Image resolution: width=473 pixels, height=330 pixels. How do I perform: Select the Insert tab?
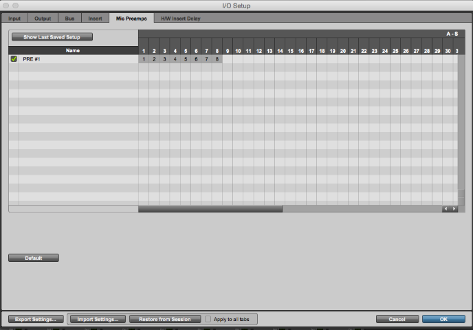point(95,18)
